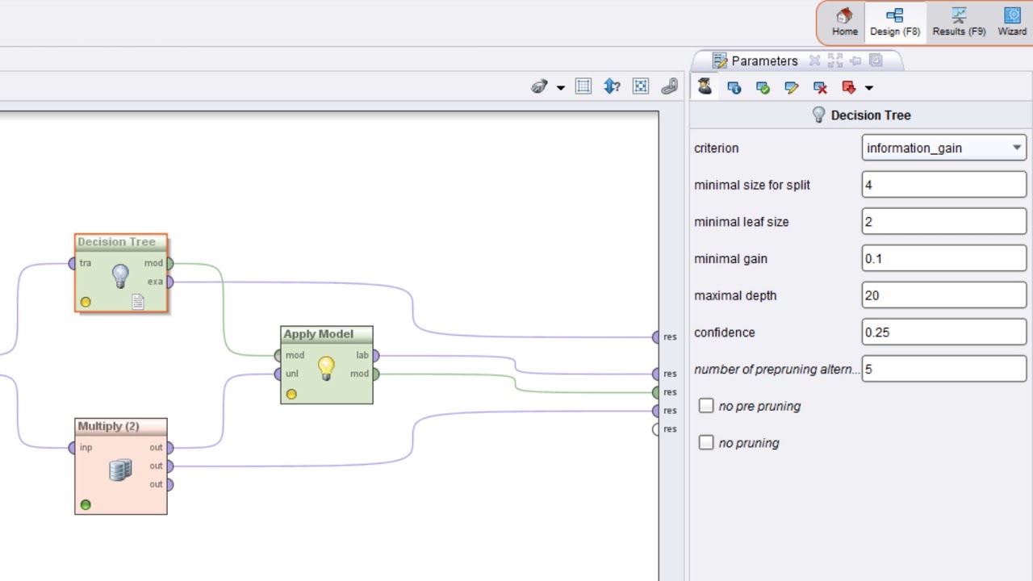
Task: Click the maximal depth input field
Action: pos(944,295)
